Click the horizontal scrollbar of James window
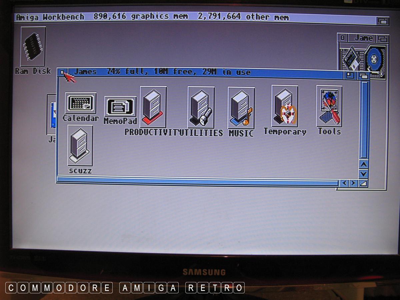 click(x=197, y=183)
